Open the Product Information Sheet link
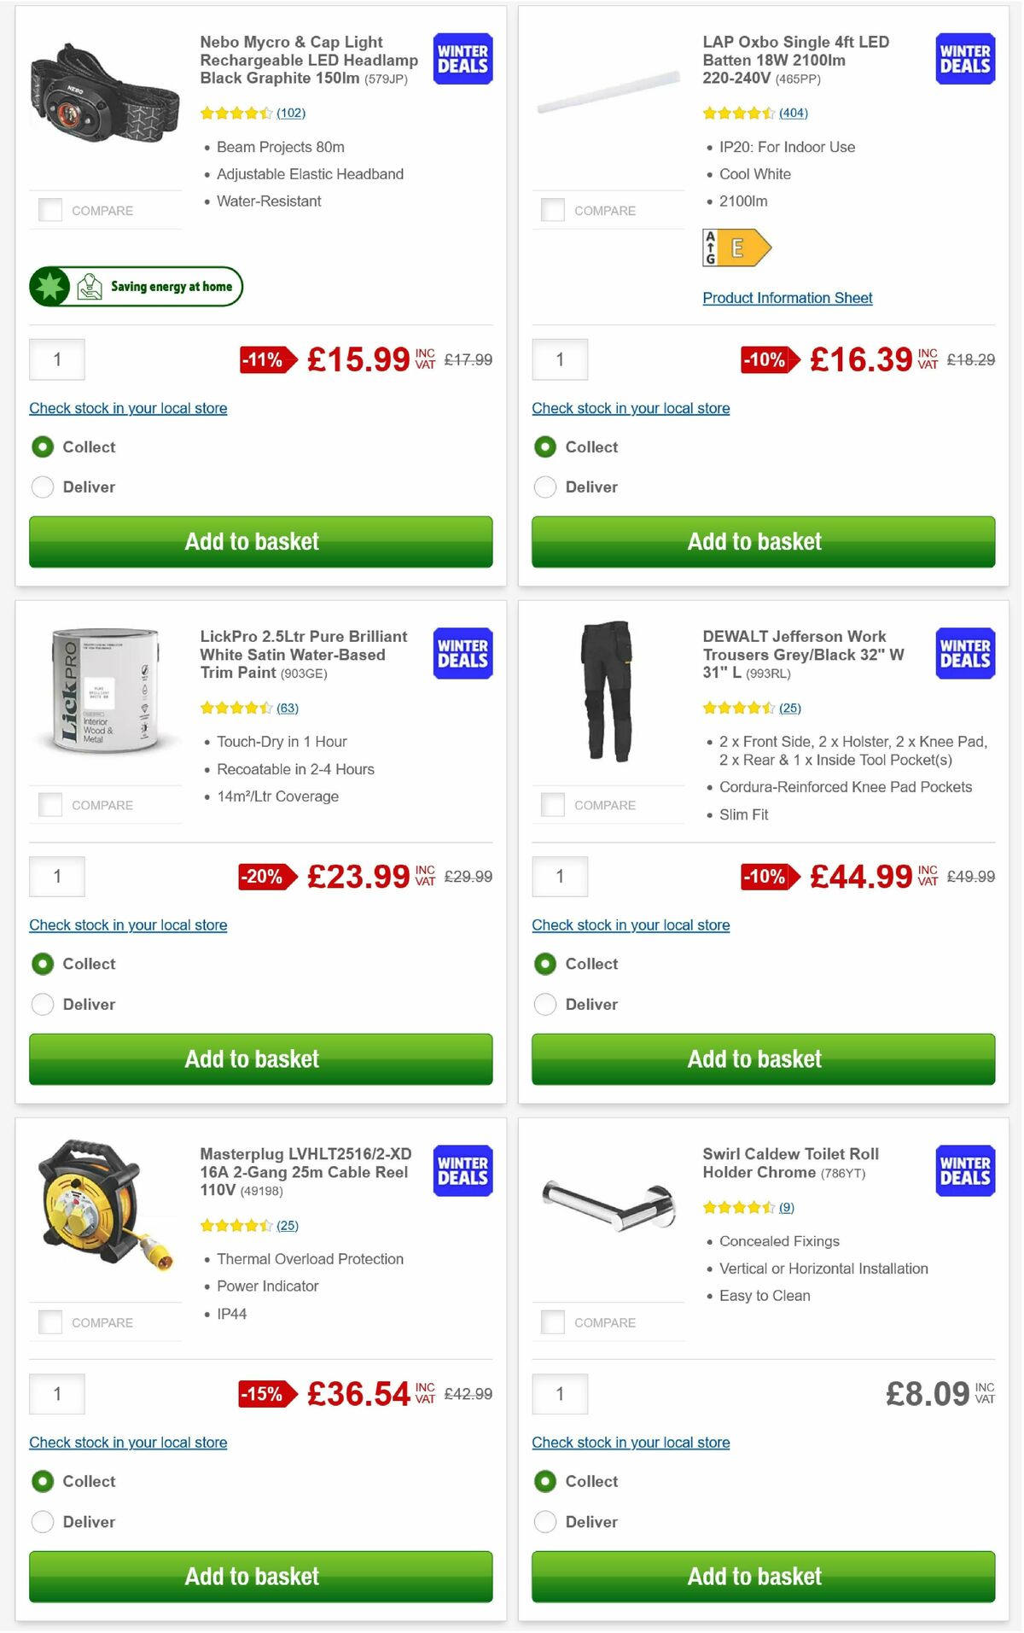This screenshot has width=1024, height=1633. 787,297
